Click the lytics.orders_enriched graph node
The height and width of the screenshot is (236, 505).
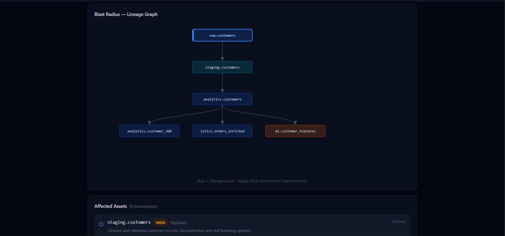(x=222, y=131)
